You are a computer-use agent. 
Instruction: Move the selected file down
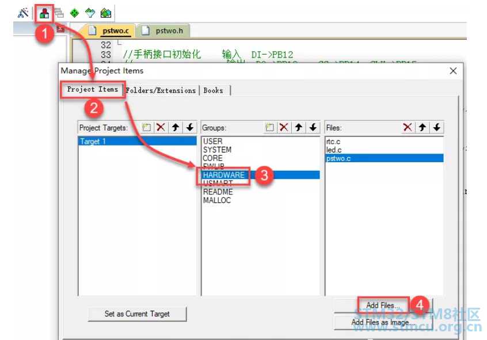(437, 127)
